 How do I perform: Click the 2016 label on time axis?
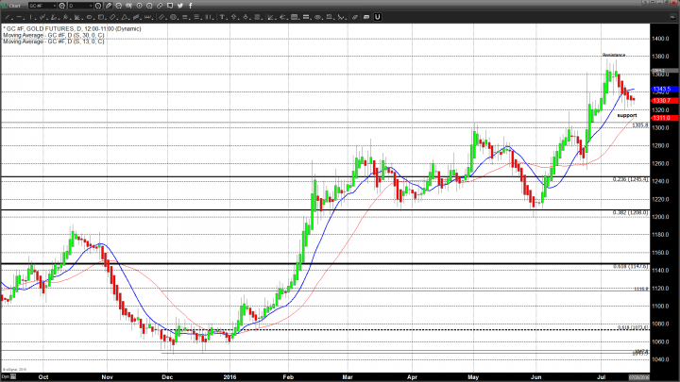point(229,377)
